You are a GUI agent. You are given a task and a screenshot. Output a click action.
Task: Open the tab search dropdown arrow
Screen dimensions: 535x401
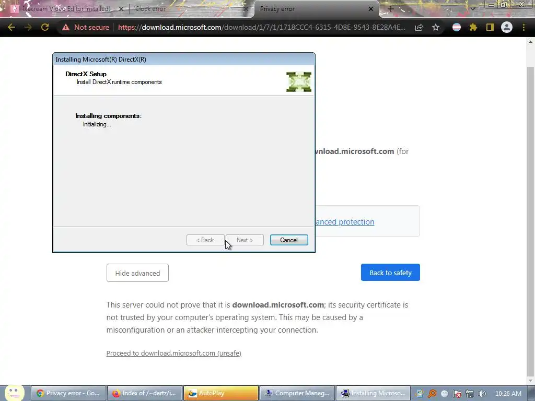[x=472, y=9]
